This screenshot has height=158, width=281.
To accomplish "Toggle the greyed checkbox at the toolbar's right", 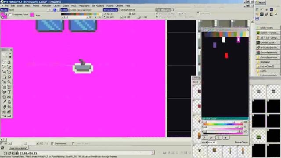I will [x=198, y=14].
